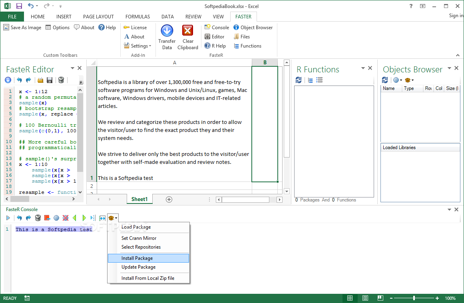Click the horizontal width arrows icon in console
Image resolution: width=464 pixels, height=303 pixels.
tap(102, 218)
